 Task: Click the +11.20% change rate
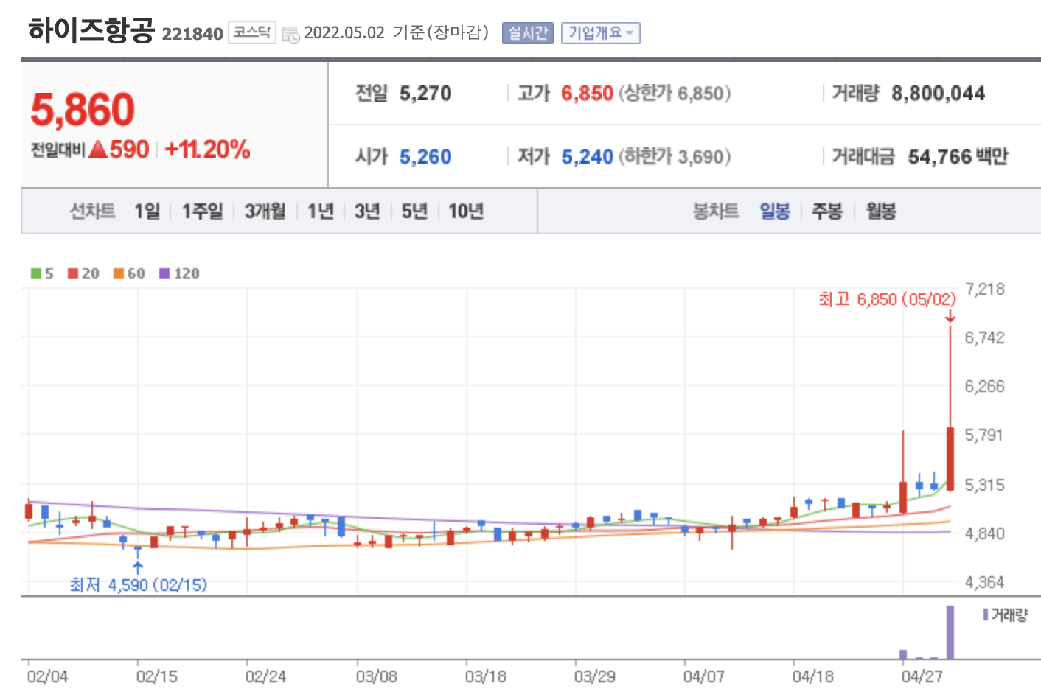207,150
